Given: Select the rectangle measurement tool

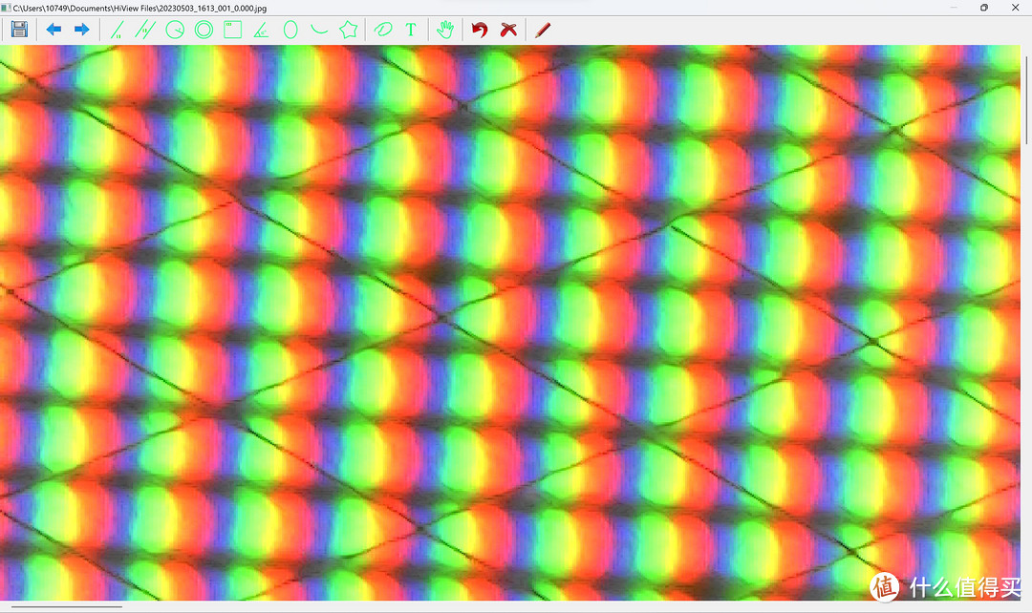Looking at the screenshot, I should (232, 30).
